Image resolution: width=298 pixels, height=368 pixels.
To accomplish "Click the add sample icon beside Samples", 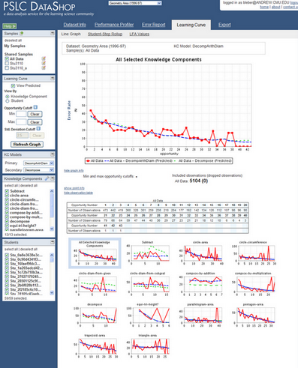I will coord(22,33).
